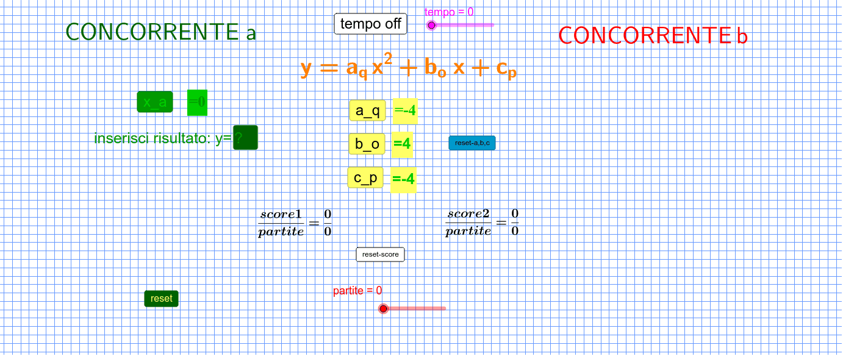Click the a_q yellow button

click(x=367, y=110)
